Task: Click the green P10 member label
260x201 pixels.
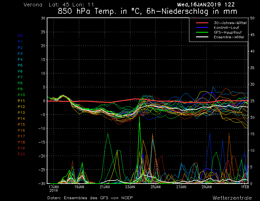Action: tap(21, 95)
